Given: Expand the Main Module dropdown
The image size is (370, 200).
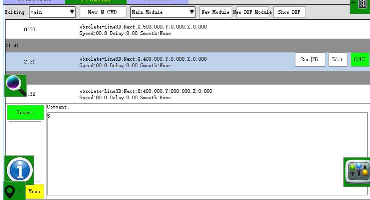Looking at the screenshot, I should pos(162,12).
